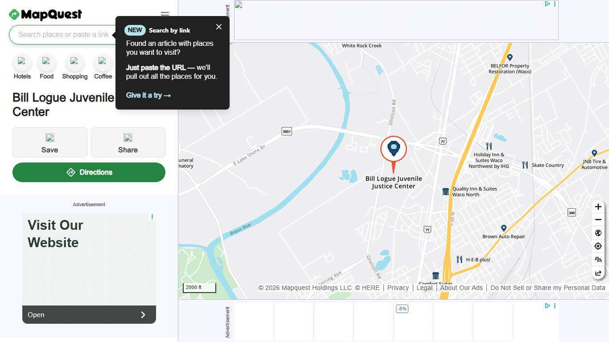Image resolution: width=609 pixels, height=342 pixels.
Task: Save Bill Logue Juvenile Justice Center
Action: point(50,142)
